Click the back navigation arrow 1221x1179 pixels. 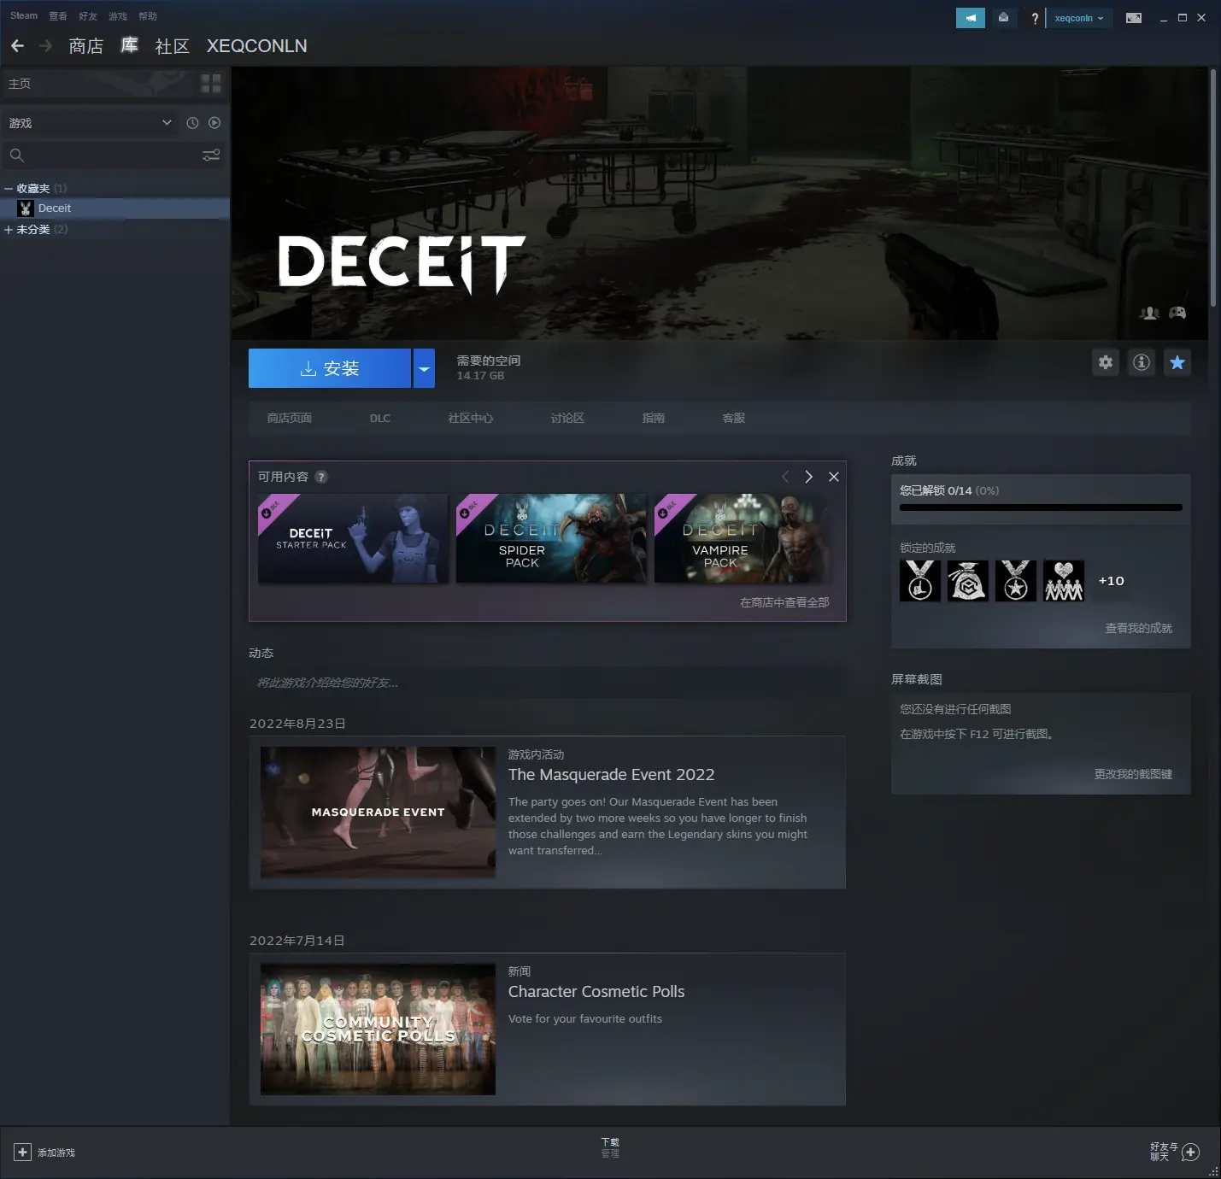click(x=17, y=45)
